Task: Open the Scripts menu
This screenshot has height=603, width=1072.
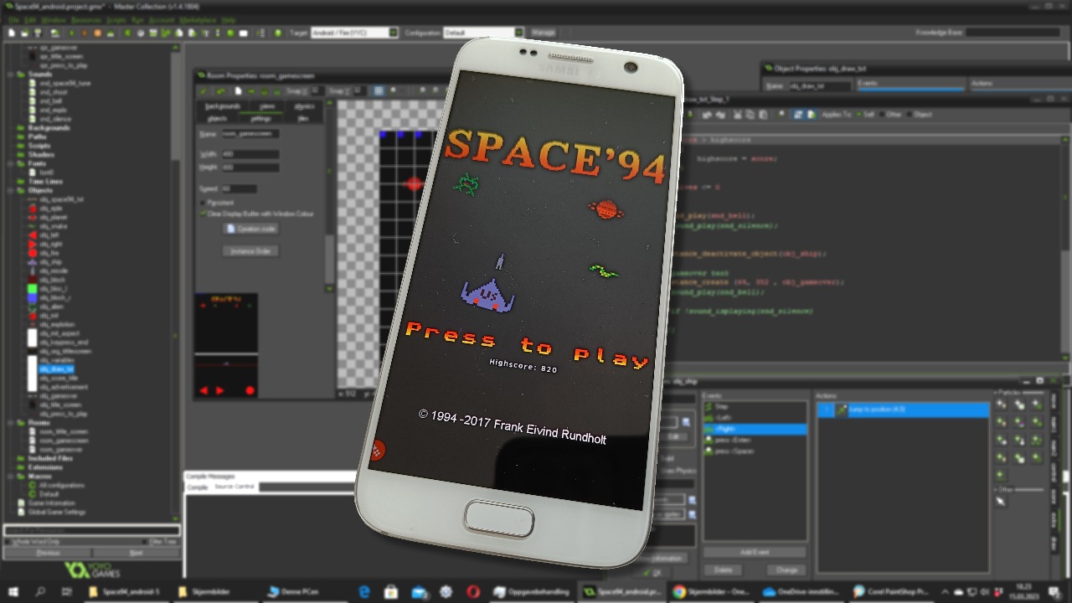Action: pos(116,19)
